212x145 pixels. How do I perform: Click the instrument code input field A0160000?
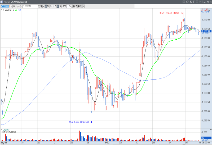[5, 6]
